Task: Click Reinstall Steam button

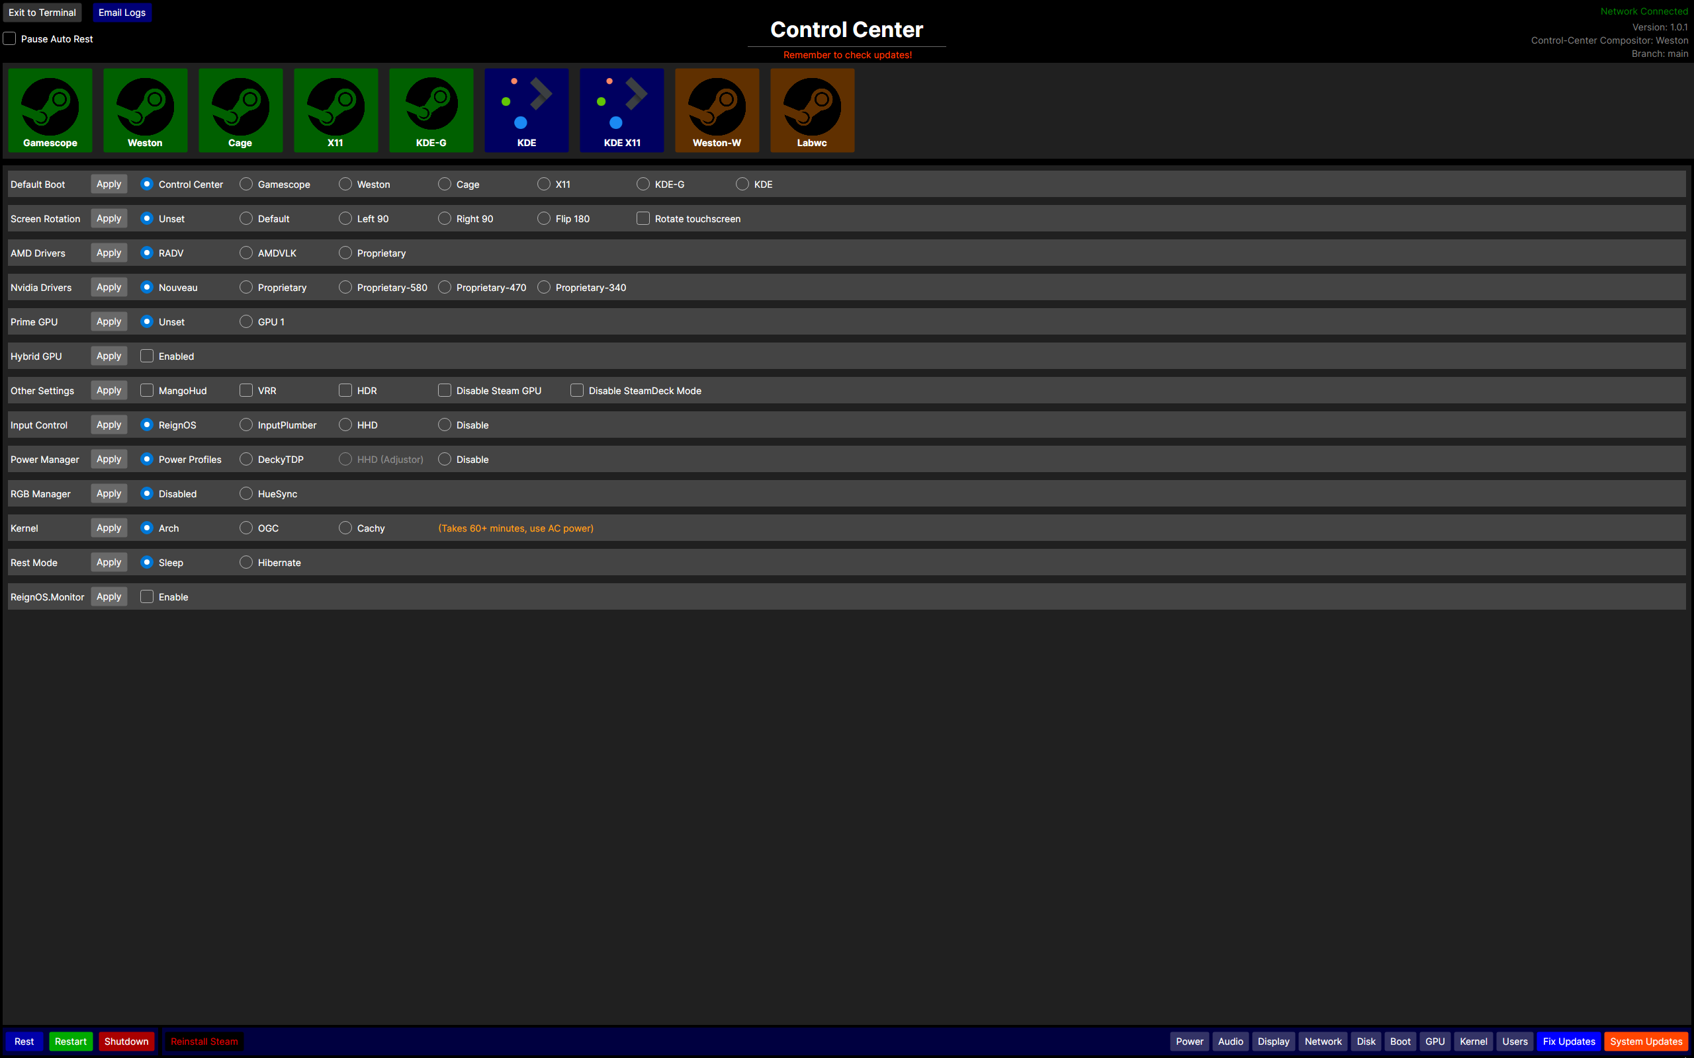Action: (204, 1041)
